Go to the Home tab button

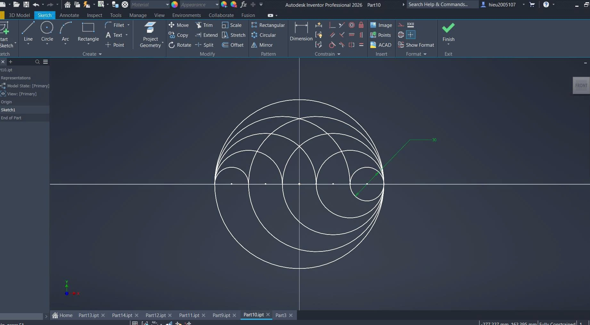(62, 315)
